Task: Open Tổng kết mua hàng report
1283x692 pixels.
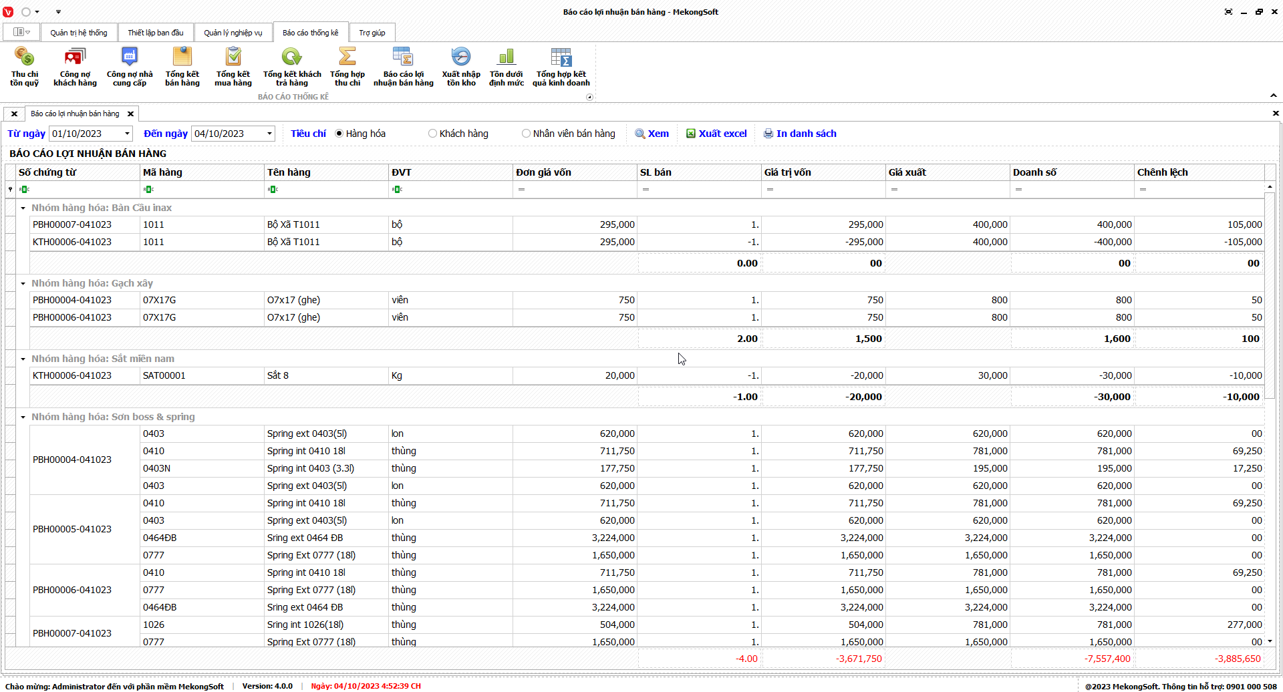Action: [233, 66]
